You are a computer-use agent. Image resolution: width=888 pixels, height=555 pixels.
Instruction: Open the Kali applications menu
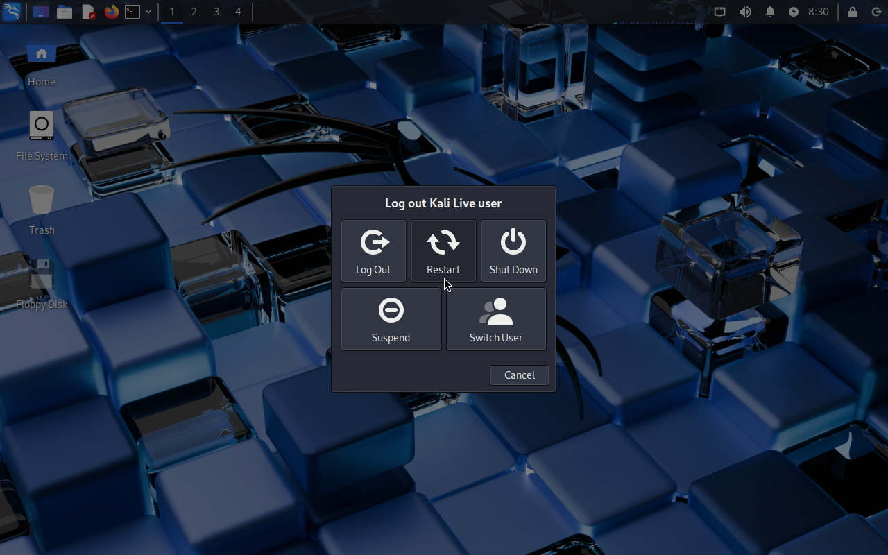click(12, 12)
